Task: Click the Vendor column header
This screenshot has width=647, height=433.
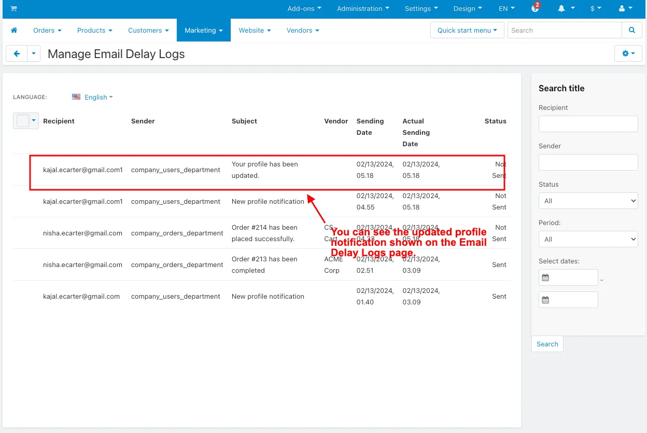Action: [336, 121]
